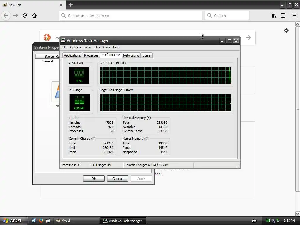
Task: Click the tray icon left of the clock
Action: [x=278, y=221]
